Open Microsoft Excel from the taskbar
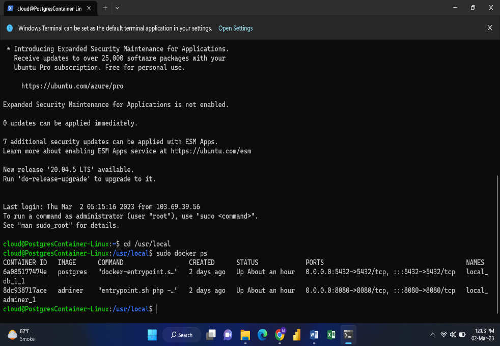The image size is (500, 346). 331,335
